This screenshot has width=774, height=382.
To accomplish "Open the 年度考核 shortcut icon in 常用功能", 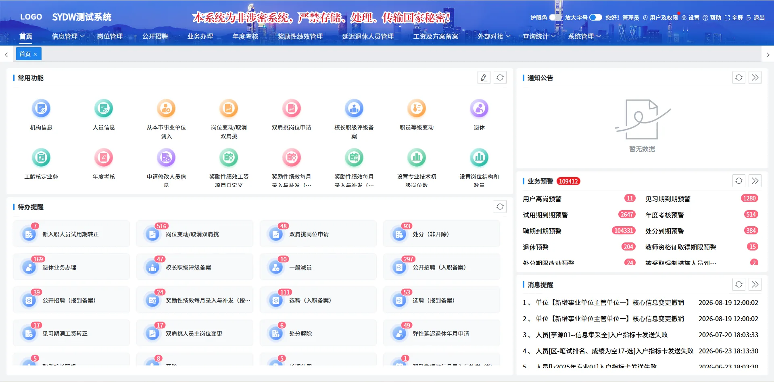I will click(104, 157).
